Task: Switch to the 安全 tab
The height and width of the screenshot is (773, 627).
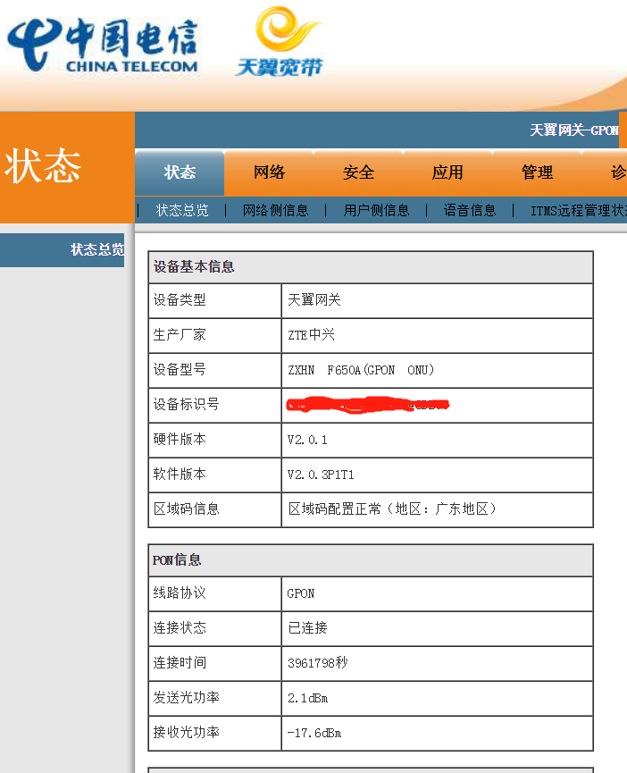Action: tap(358, 172)
